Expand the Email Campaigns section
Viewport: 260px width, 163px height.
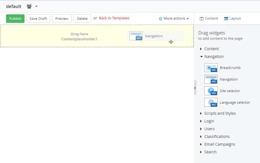click(x=220, y=144)
